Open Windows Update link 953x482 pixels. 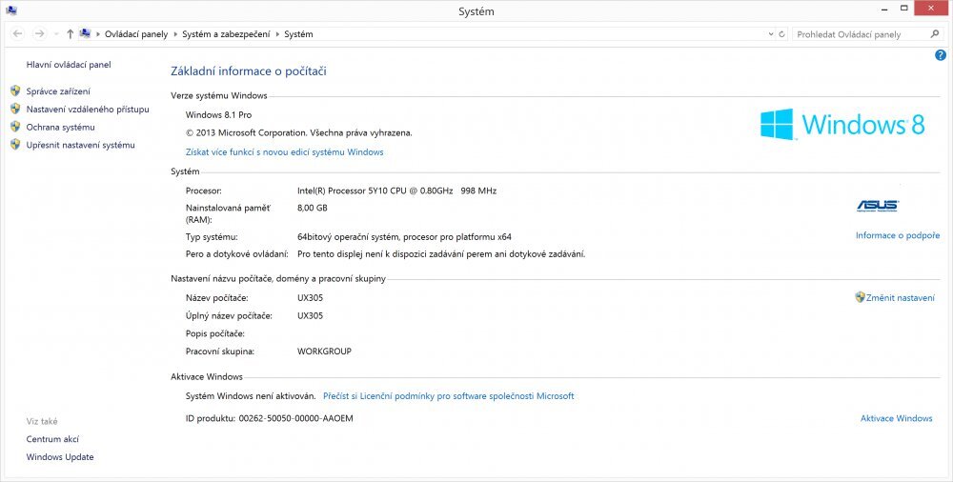point(60,457)
